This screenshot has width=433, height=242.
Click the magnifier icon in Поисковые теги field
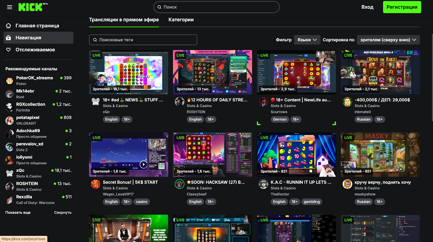click(x=95, y=40)
